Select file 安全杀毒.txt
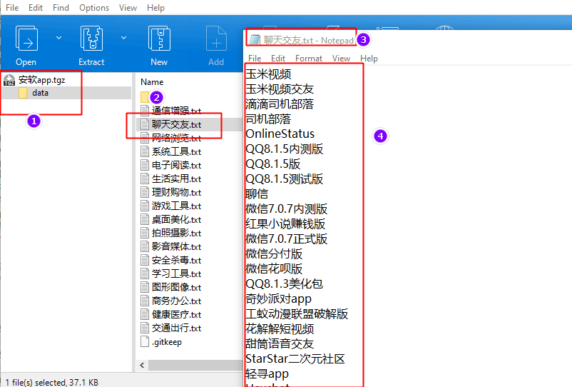 click(176, 260)
